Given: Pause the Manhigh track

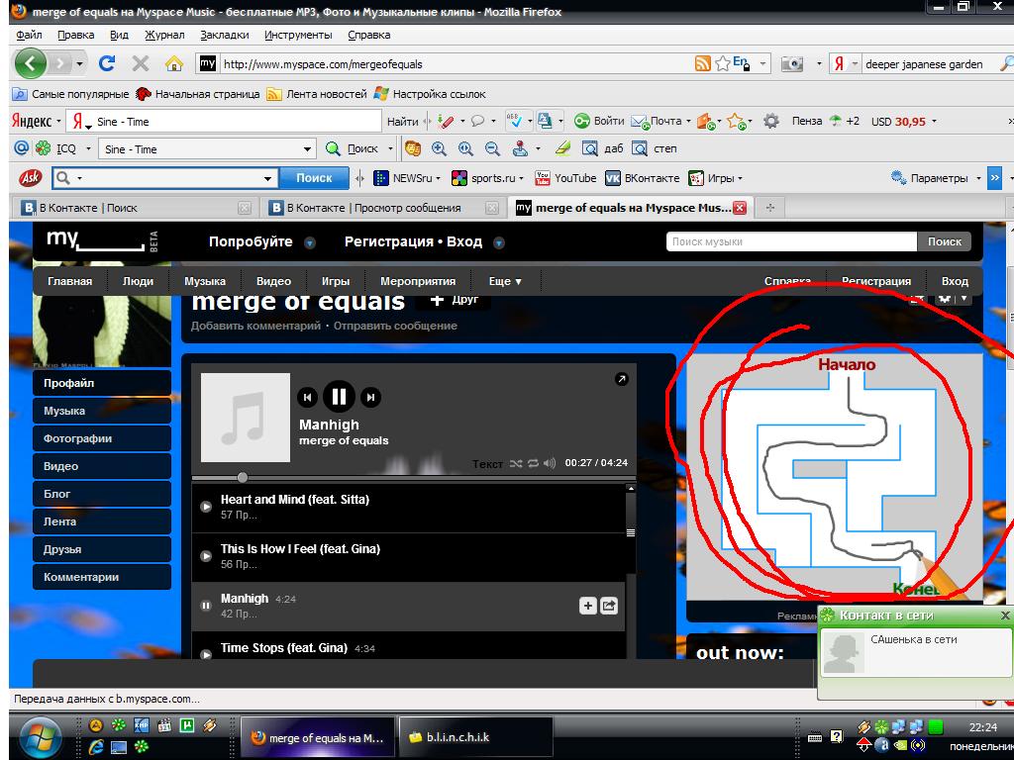Looking at the screenshot, I should (x=339, y=397).
